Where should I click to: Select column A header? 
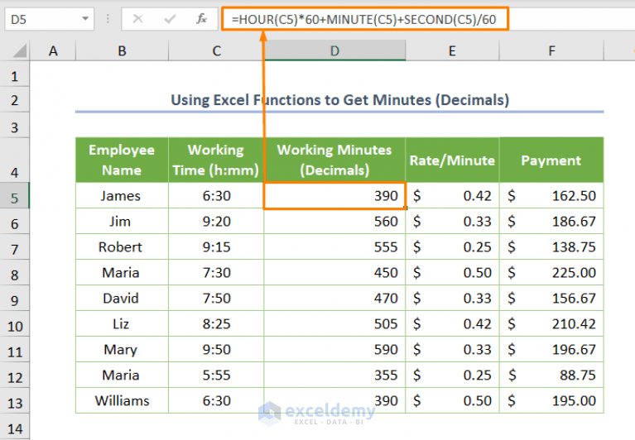tap(53, 51)
